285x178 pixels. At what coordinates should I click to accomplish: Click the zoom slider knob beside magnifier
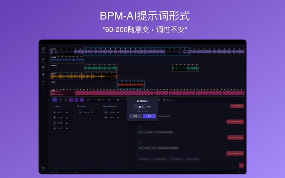(118, 100)
